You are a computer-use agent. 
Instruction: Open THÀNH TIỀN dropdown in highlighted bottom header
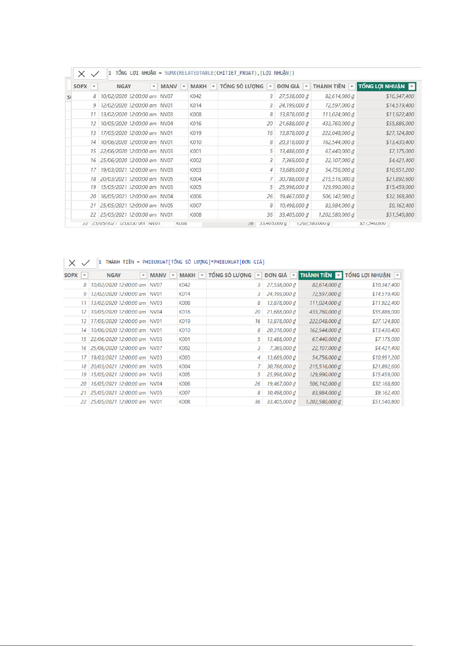[x=338, y=275]
